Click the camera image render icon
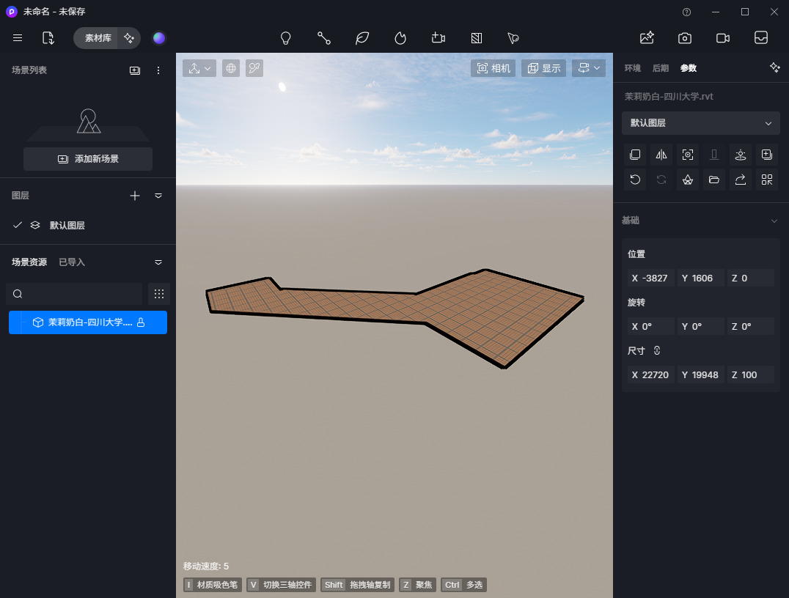The width and height of the screenshot is (789, 598). pyautogui.click(x=684, y=38)
